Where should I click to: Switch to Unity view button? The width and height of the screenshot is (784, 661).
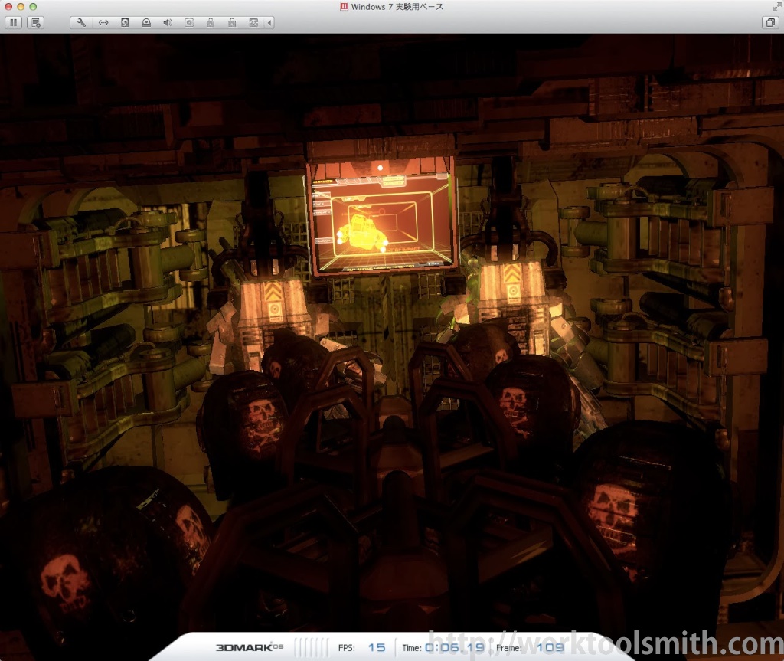[770, 22]
